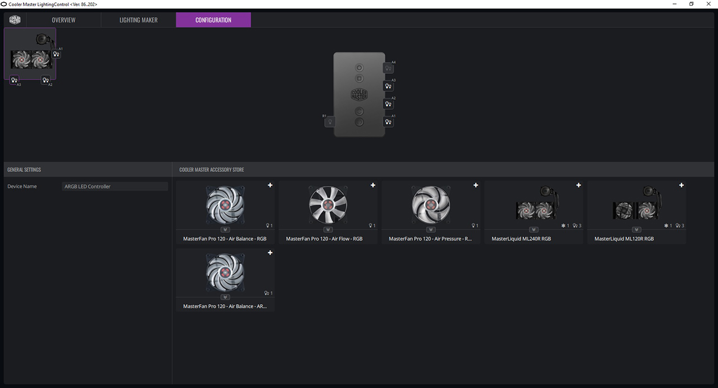Add MasterFan Pro 120 Air Pressure RGB

click(476, 185)
